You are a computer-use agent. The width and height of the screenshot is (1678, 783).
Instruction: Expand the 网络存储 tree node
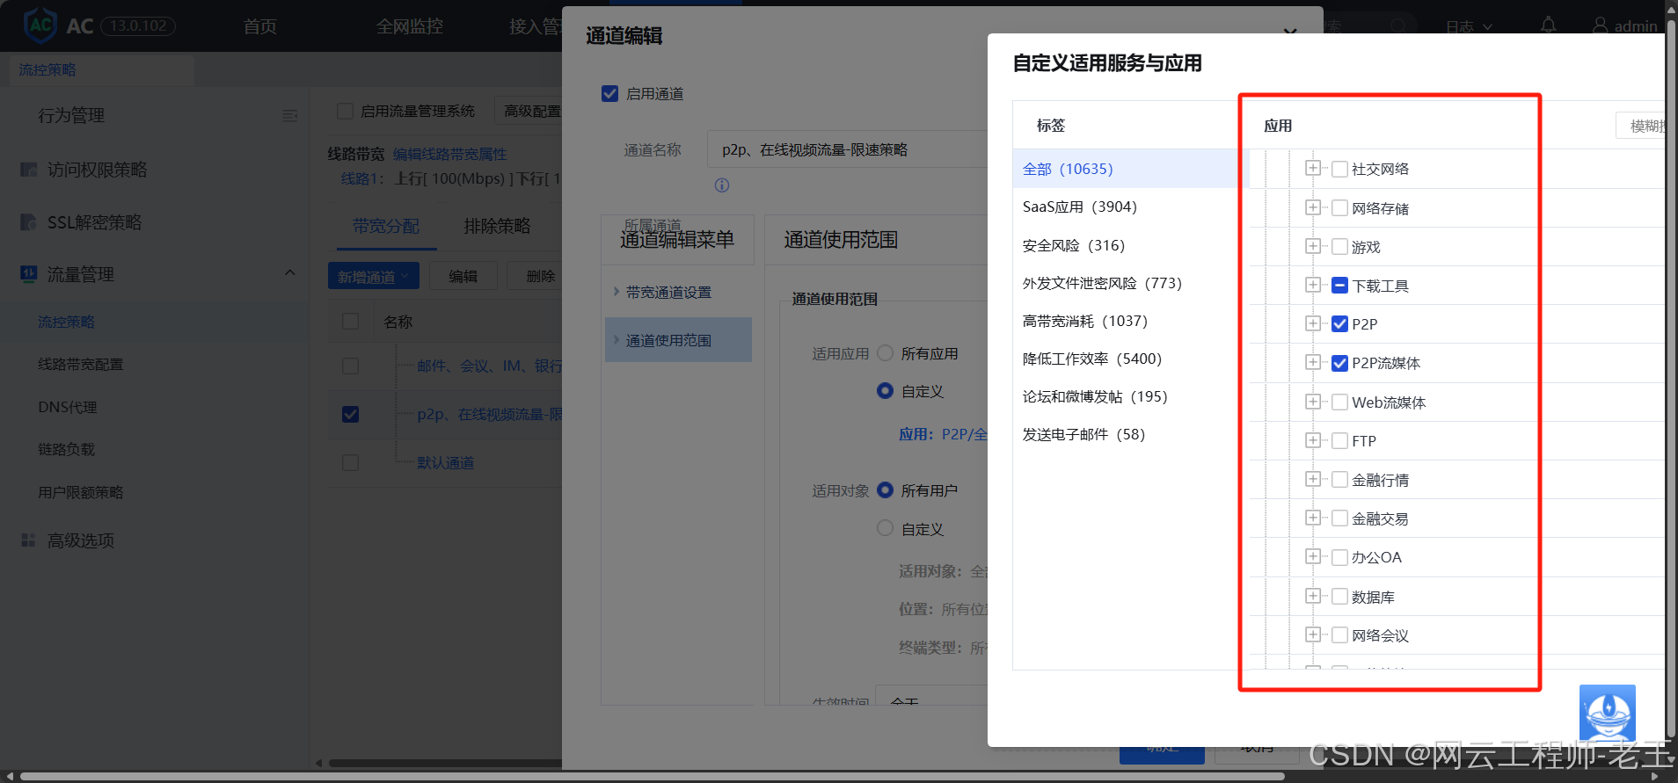coord(1313,208)
